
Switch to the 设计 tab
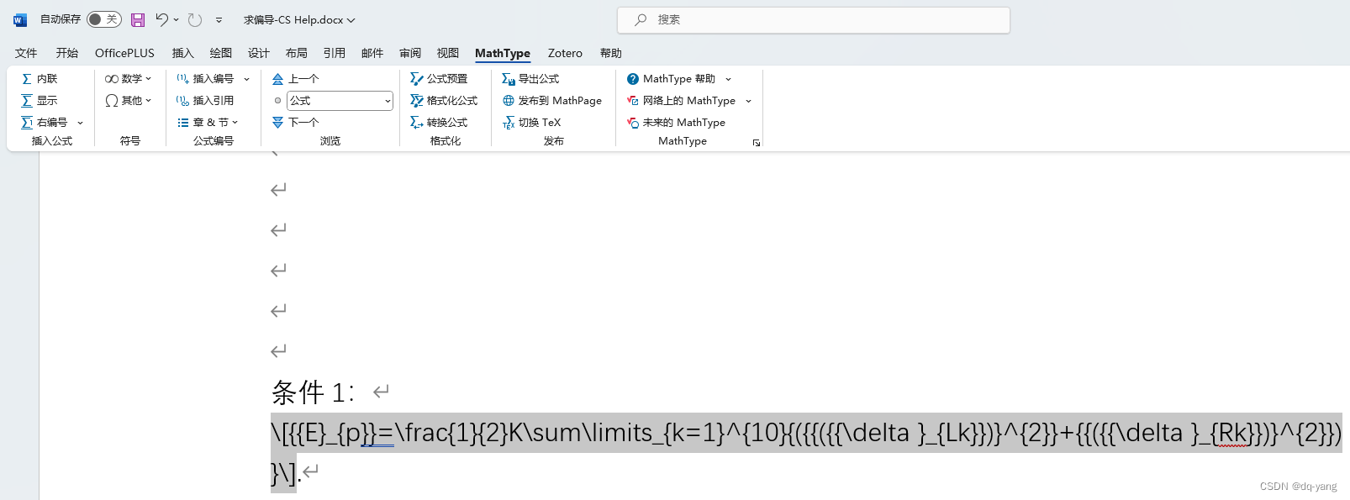tap(259, 53)
